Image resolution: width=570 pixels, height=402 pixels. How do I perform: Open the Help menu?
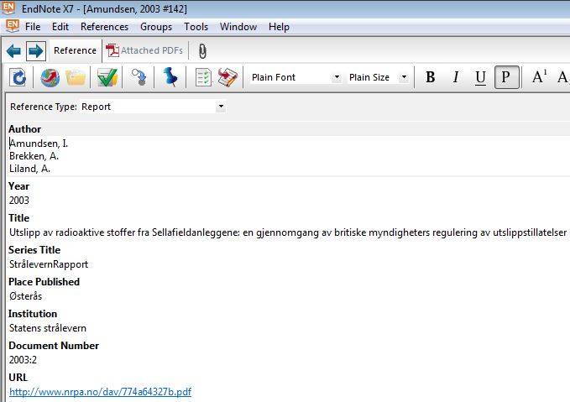point(279,27)
